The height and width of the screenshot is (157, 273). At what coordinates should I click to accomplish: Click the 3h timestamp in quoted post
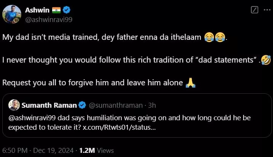click(152, 105)
